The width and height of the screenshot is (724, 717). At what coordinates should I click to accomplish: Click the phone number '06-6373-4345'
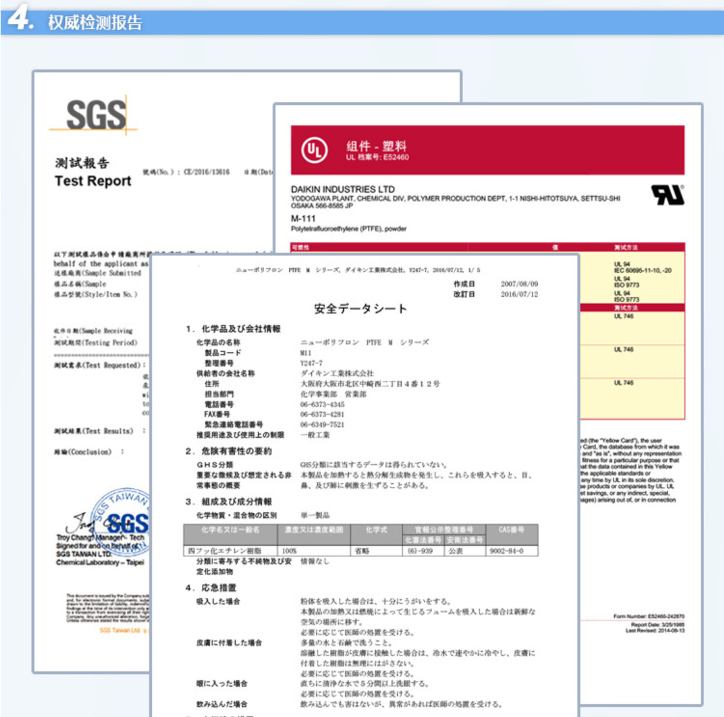[322, 404]
